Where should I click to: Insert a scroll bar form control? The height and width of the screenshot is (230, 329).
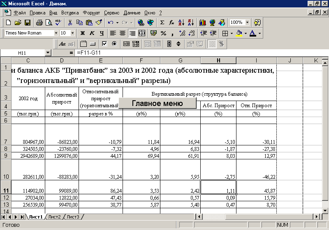(x=169, y=44)
